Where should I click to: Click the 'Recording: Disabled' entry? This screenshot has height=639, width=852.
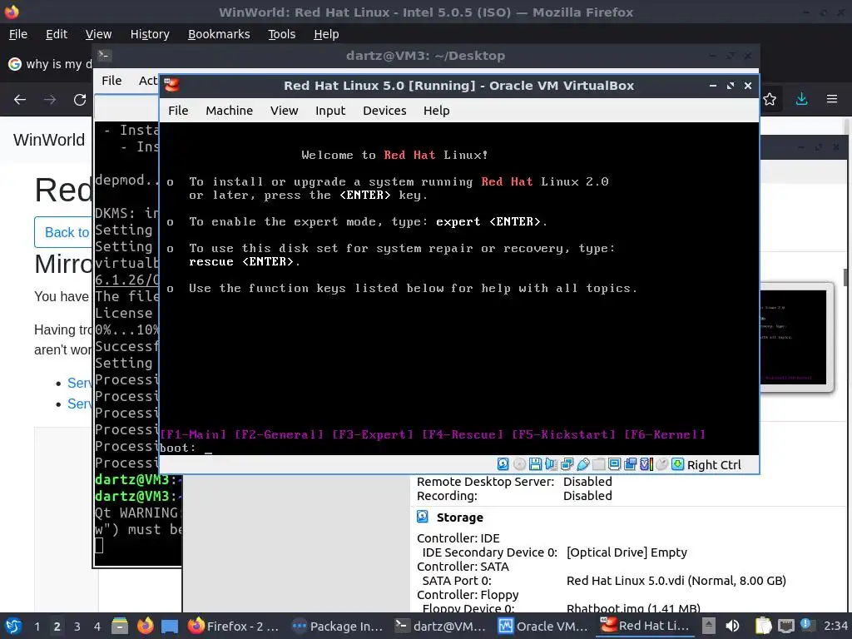pos(514,496)
